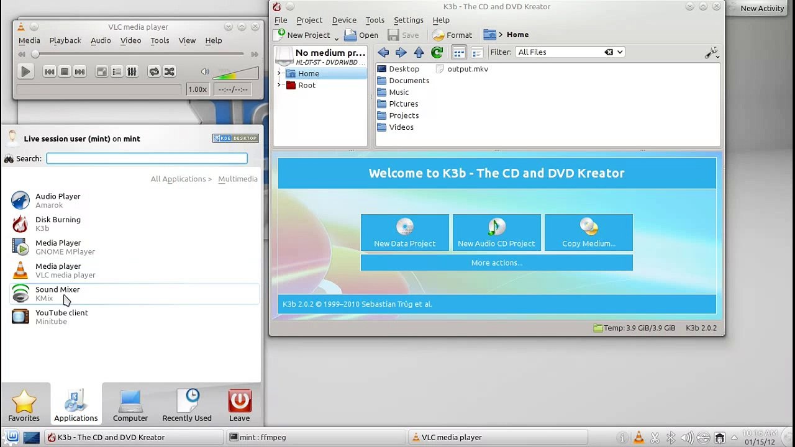795x447 pixels.
Task: Open K3b Project menu
Action: click(309, 20)
